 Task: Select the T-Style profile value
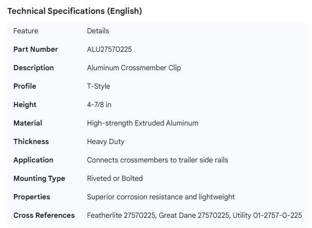point(99,86)
